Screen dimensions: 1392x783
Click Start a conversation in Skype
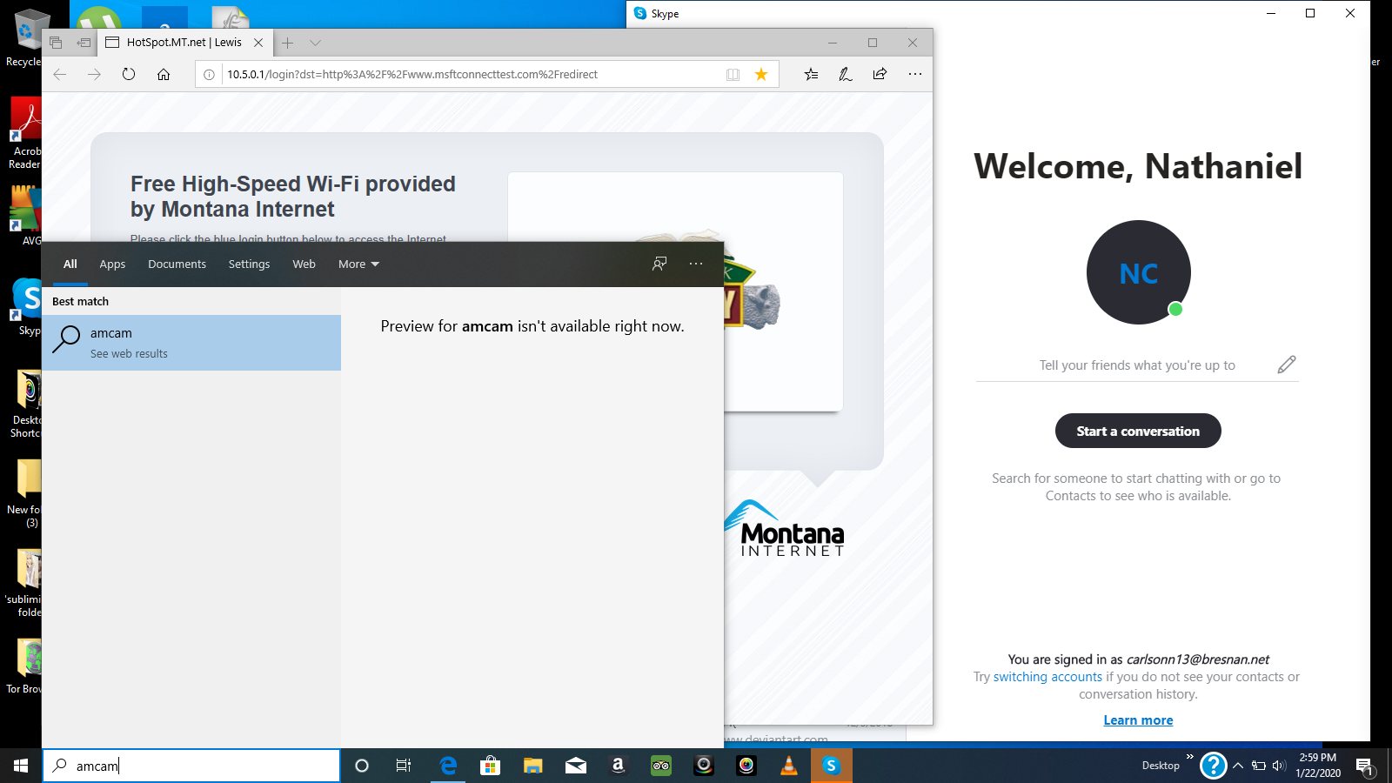[1138, 431]
